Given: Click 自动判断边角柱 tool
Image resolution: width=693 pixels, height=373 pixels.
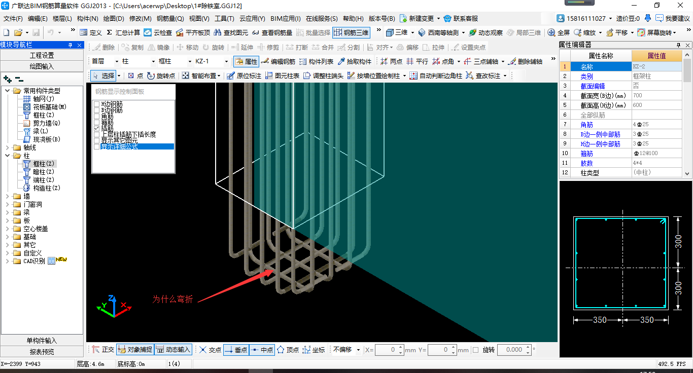Looking at the screenshot, I should point(436,76).
